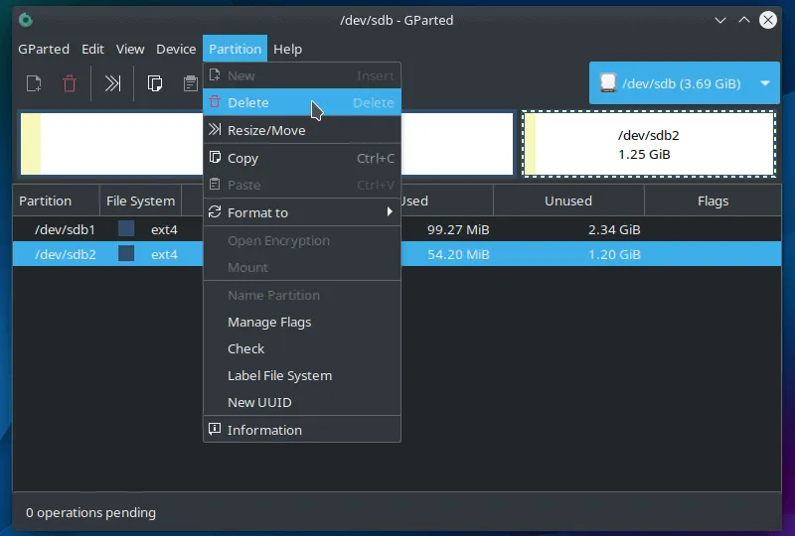Click the red Delete trash toolbar icon
This screenshot has width=795, height=536.
click(70, 83)
